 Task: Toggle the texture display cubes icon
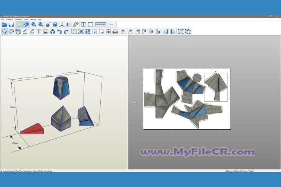coord(26,25)
